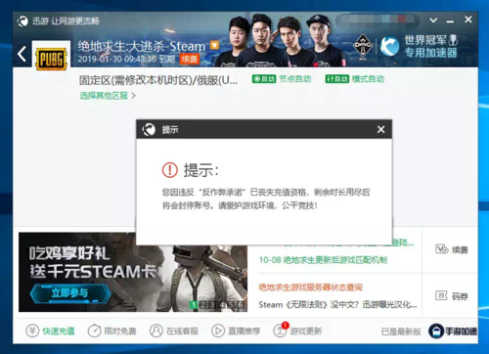
Task: Click the 绝地求生:大逃杀-Steam game title
Action: coord(142,46)
